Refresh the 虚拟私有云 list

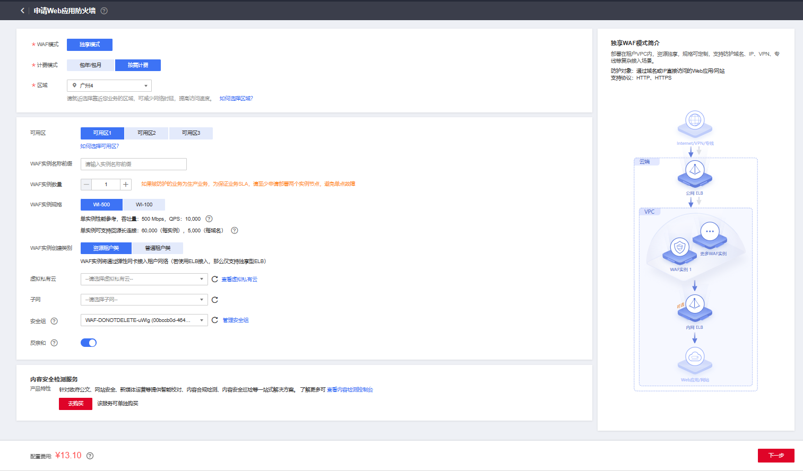(x=215, y=279)
